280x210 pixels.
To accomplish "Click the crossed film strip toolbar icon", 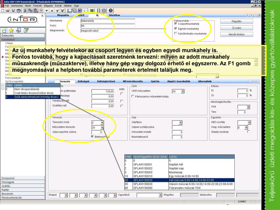I will [104, 11].
